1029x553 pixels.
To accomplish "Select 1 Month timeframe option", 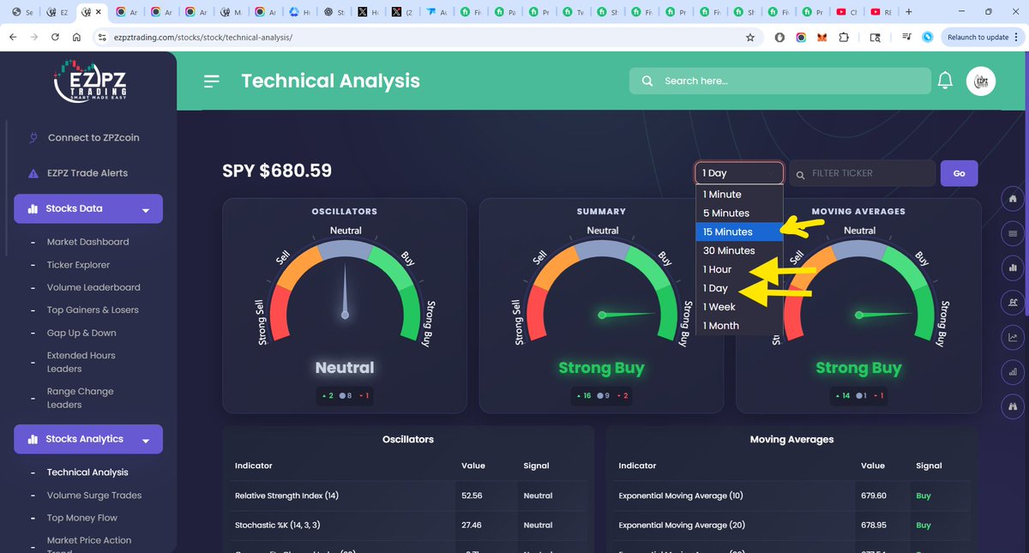I will [x=739, y=326].
